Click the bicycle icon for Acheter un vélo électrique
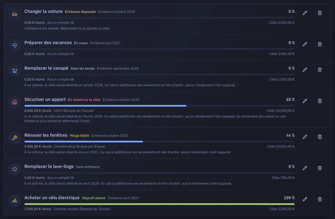The height and width of the screenshot is (219, 335). tap(15, 200)
